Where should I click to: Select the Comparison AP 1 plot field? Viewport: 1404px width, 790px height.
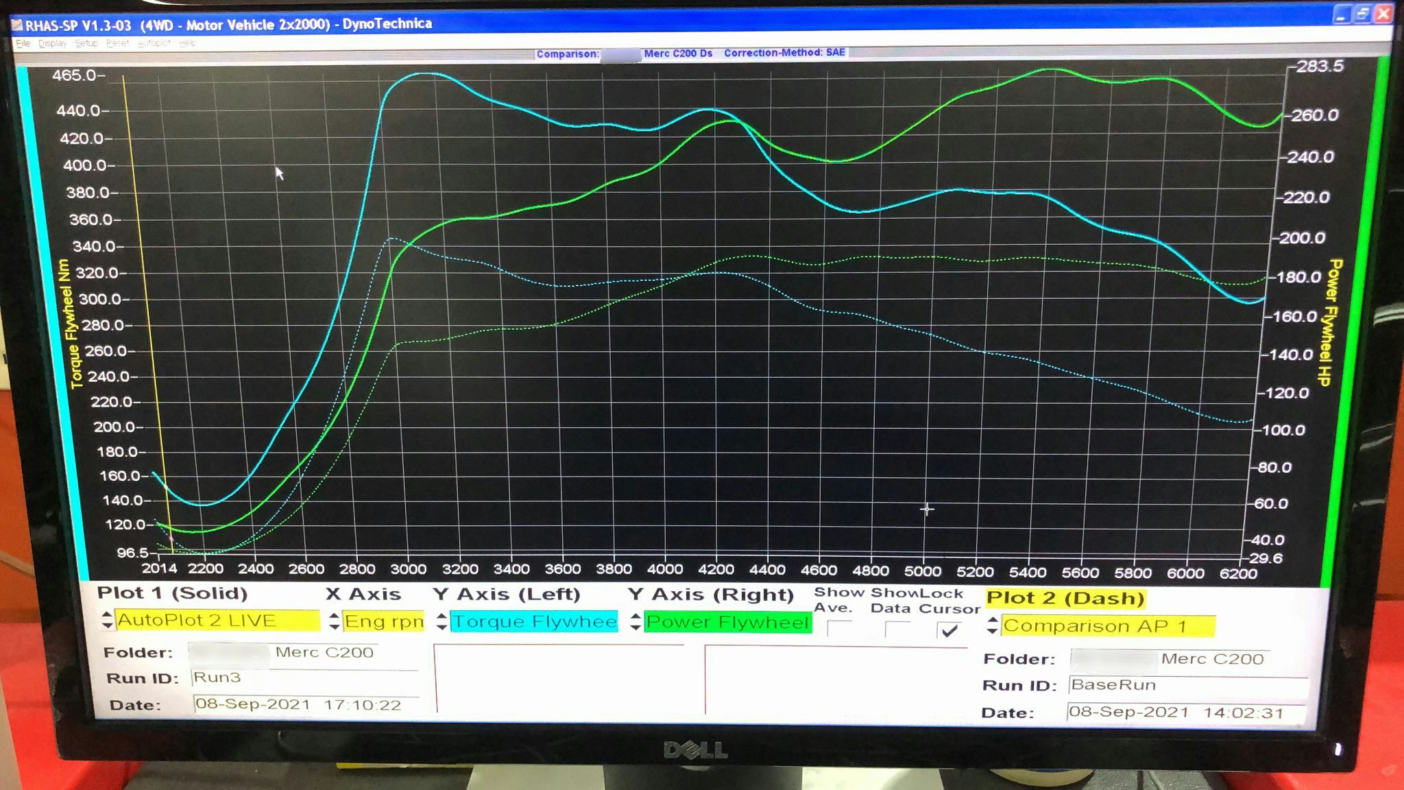1108,626
